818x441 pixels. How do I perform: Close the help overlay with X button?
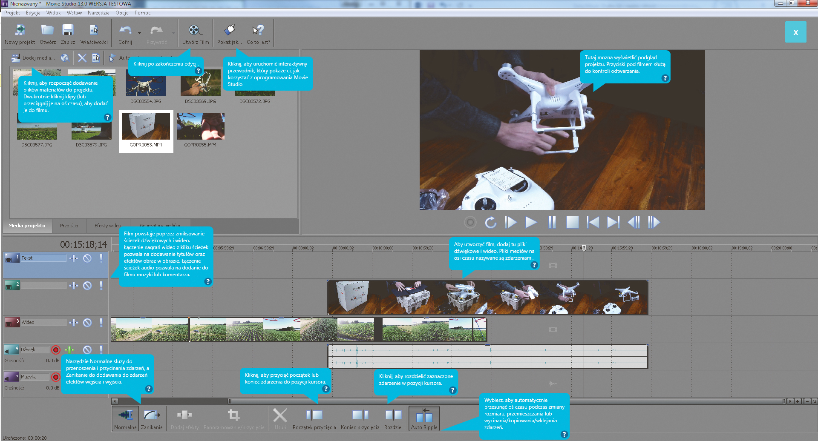pos(795,32)
